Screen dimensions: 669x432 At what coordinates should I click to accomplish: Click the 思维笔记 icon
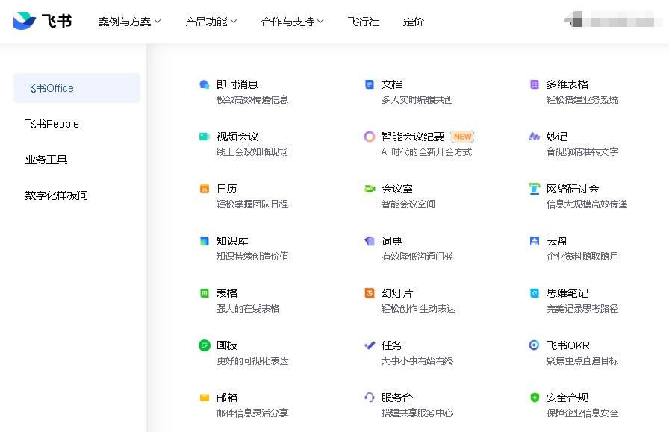[534, 293]
